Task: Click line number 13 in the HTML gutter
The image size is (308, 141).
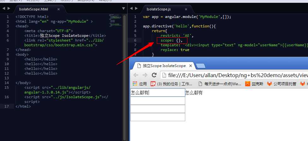Action: [7, 78]
